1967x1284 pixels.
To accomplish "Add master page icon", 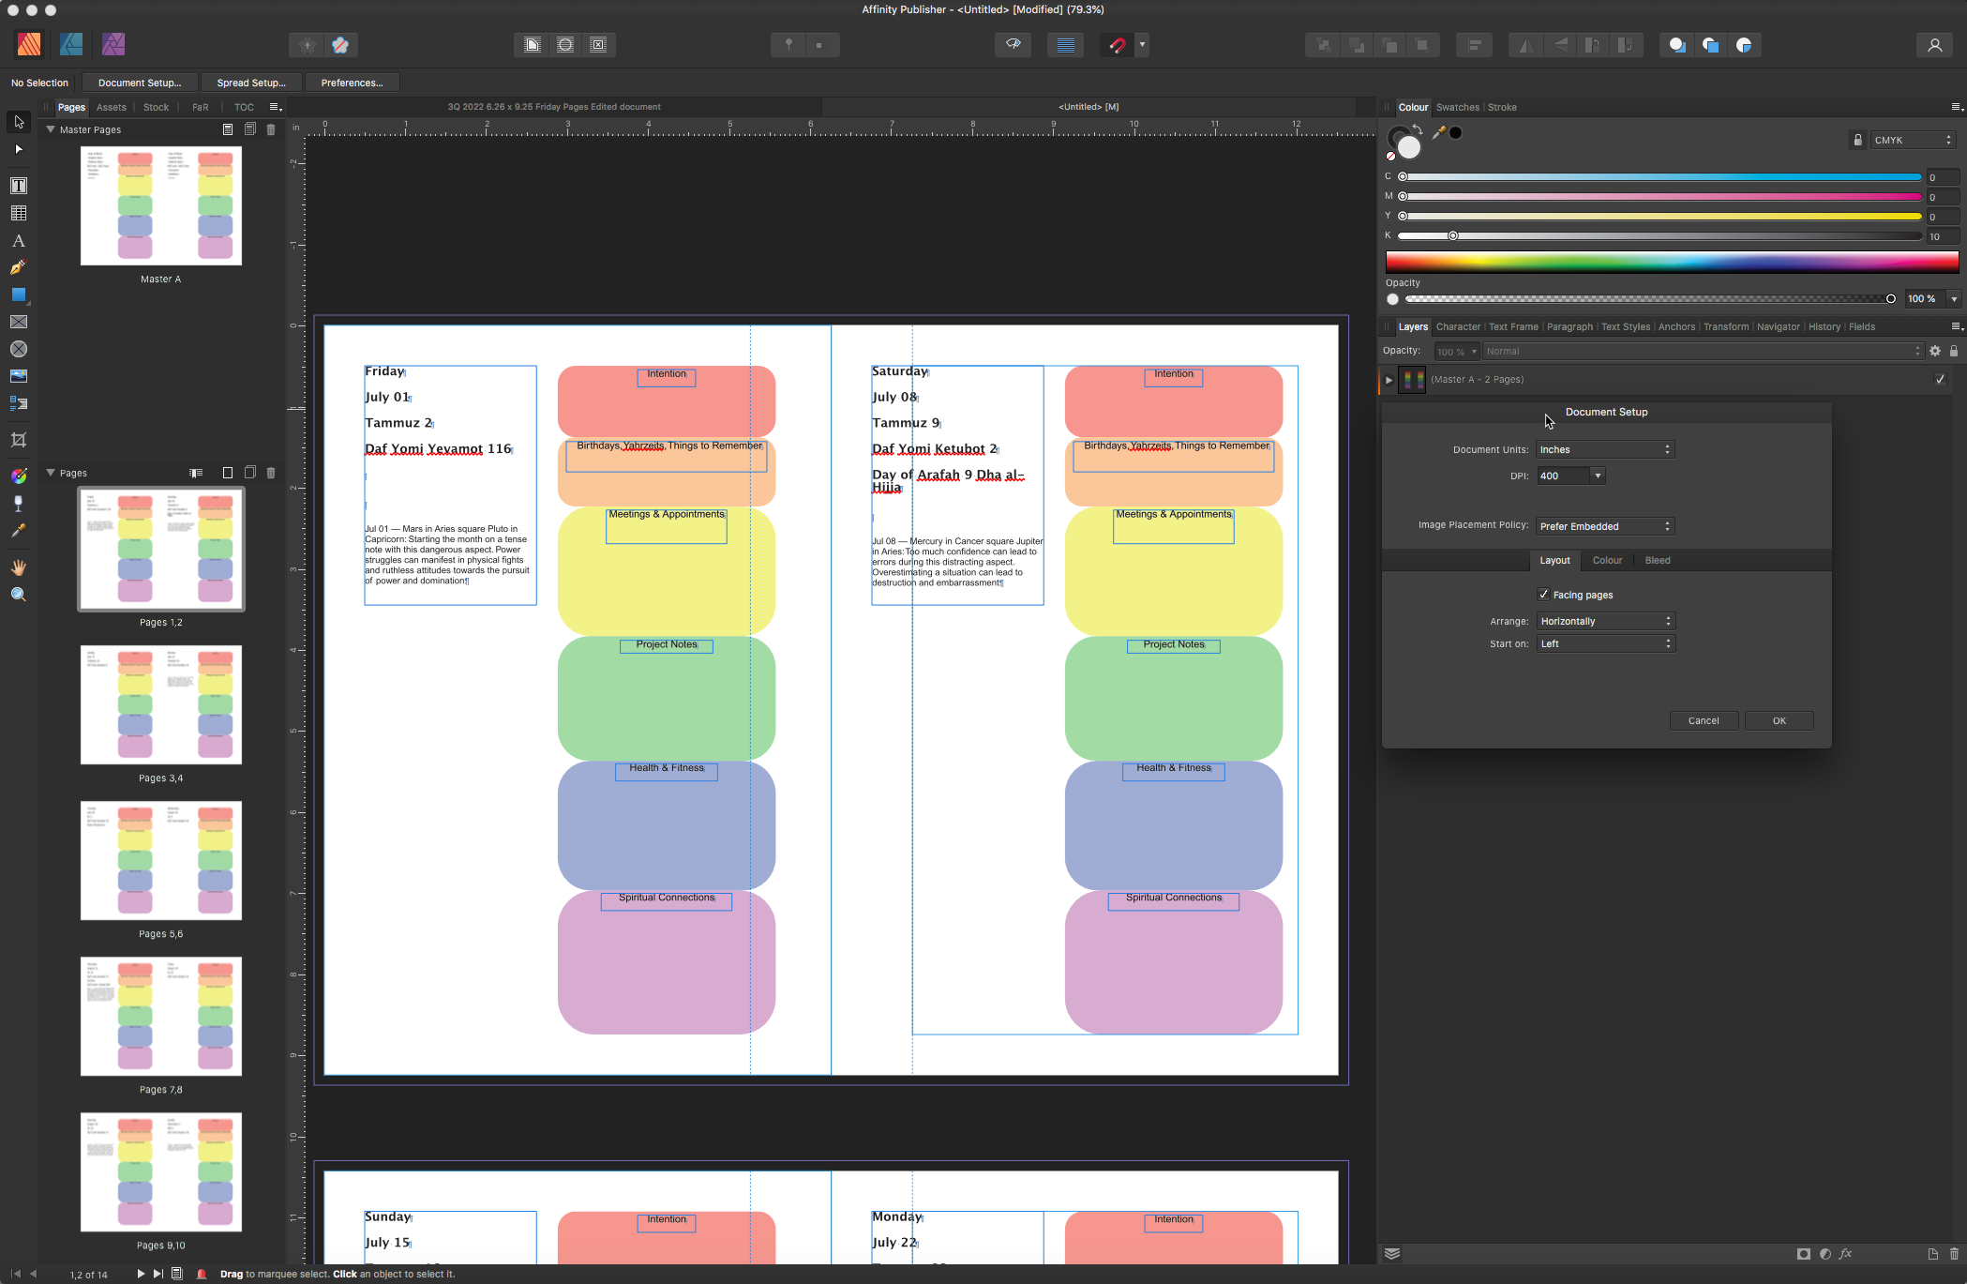I will coord(228,129).
